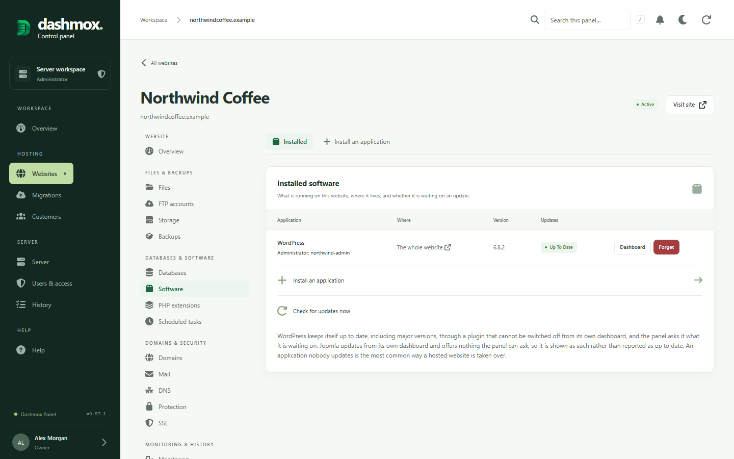Click the slash keyboard shortcut hint
Image resolution: width=734 pixels, height=459 pixels.
640,20
